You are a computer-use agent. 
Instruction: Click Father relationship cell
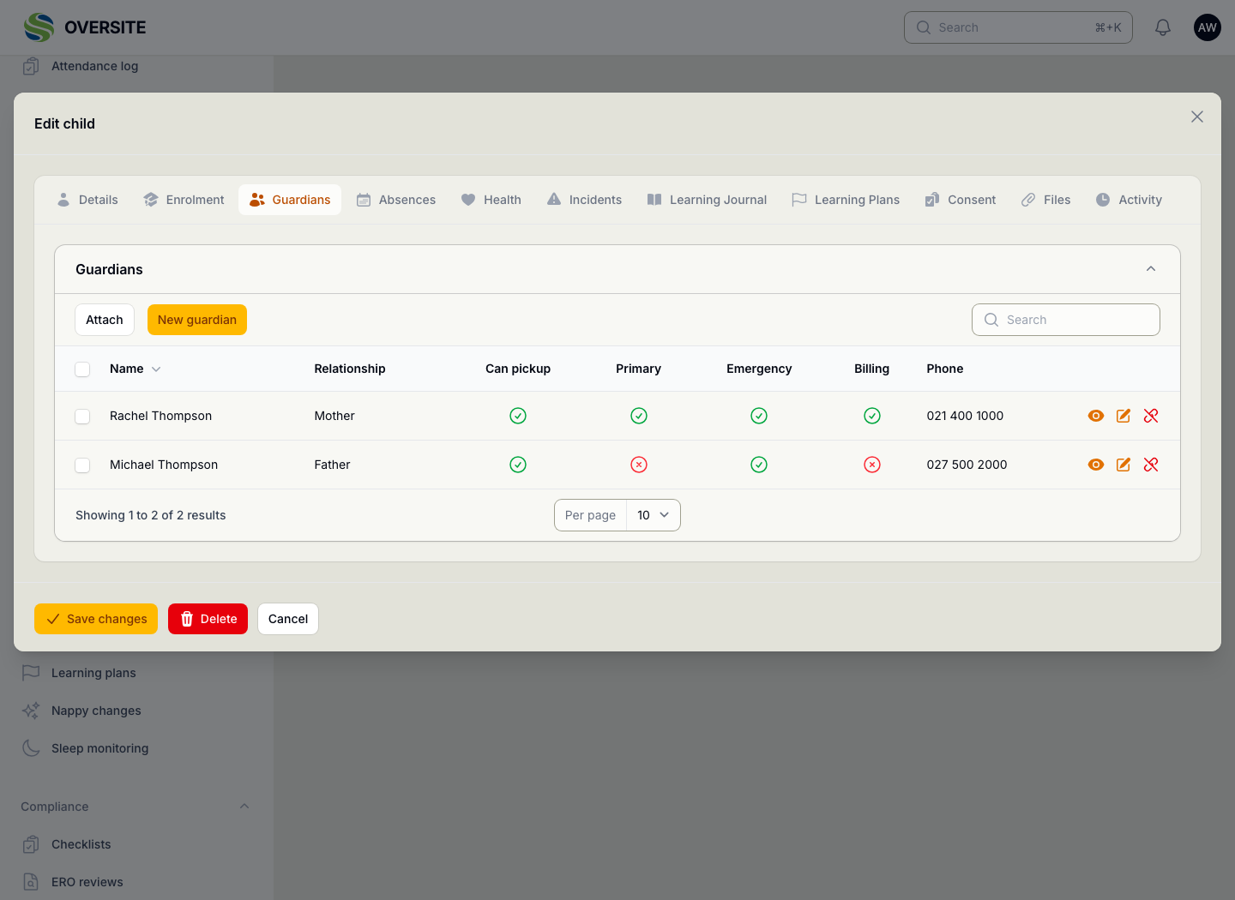pos(332,465)
